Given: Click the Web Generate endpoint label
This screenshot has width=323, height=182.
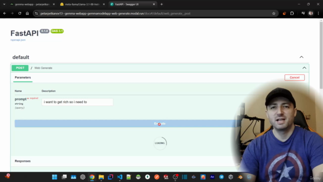Looking at the screenshot, I should [43, 68].
